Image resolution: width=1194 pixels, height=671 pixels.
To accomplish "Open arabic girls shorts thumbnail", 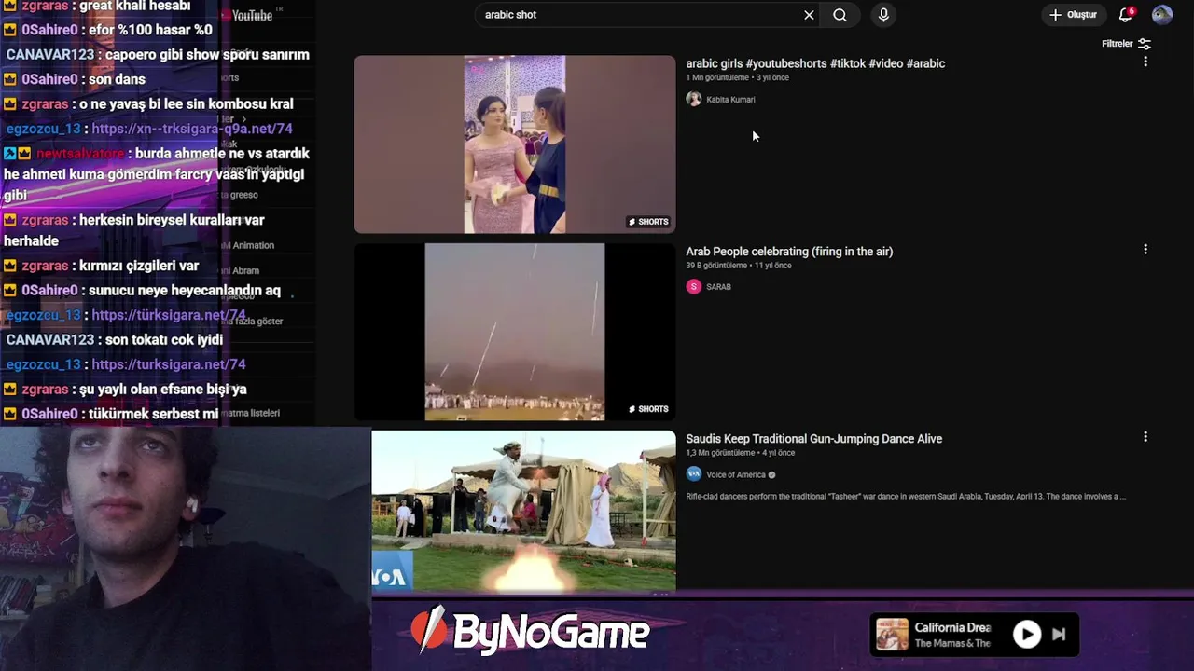I will click(x=515, y=144).
